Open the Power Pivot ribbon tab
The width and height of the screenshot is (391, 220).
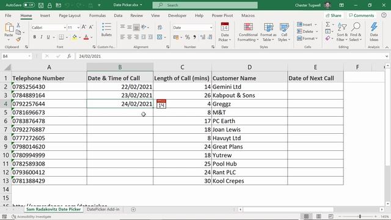[222, 15]
